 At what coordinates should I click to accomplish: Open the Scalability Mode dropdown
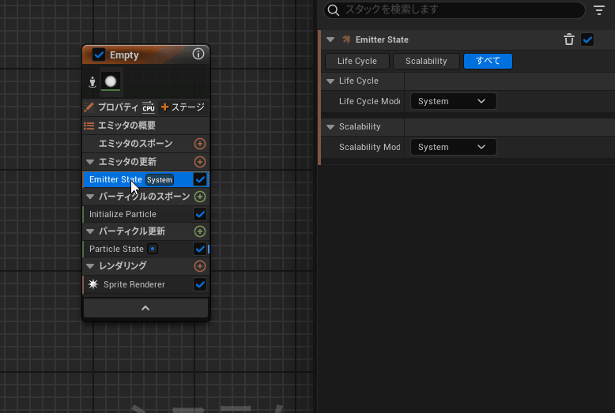point(453,147)
